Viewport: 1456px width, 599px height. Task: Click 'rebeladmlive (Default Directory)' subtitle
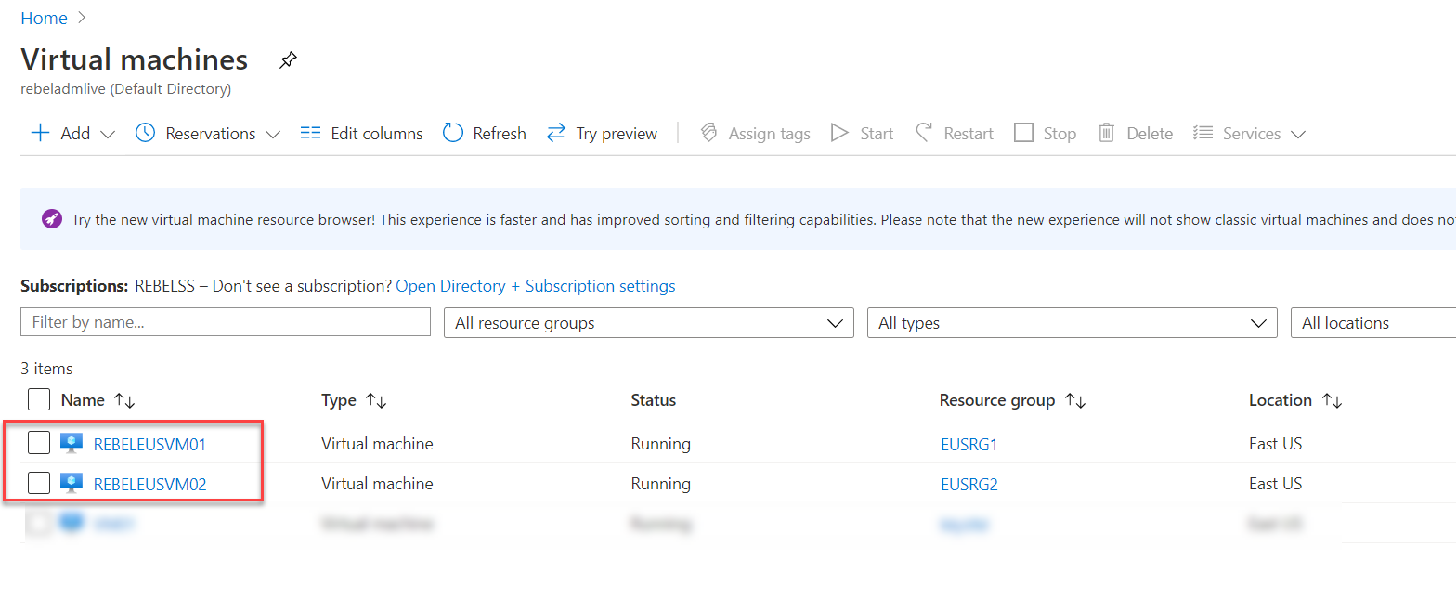click(x=126, y=89)
